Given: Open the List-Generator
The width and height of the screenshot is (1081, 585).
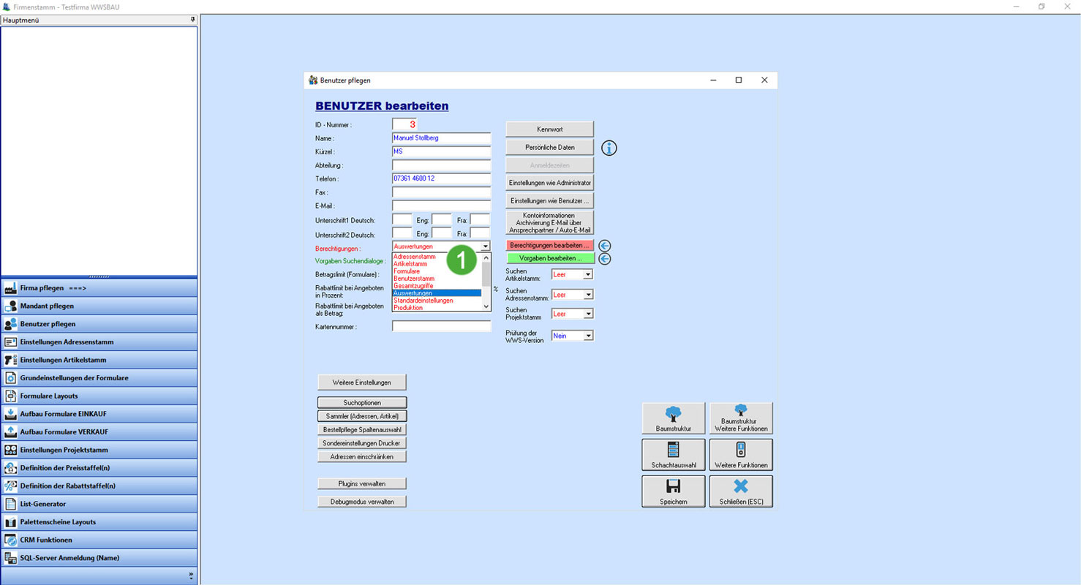Looking at the screenshot, I should point(99,504).
